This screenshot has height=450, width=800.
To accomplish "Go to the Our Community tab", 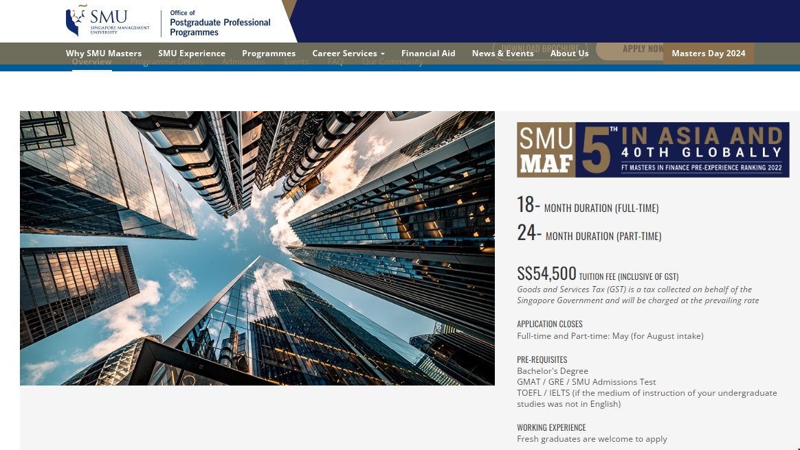I will point(392,62).
